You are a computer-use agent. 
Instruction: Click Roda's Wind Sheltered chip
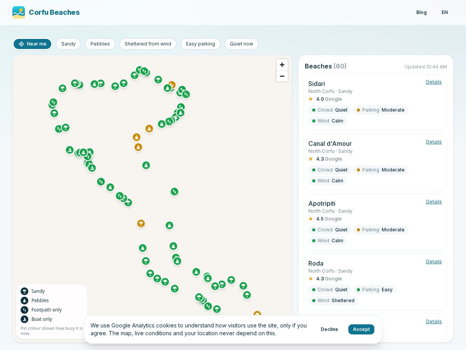[x=333, y=301]
